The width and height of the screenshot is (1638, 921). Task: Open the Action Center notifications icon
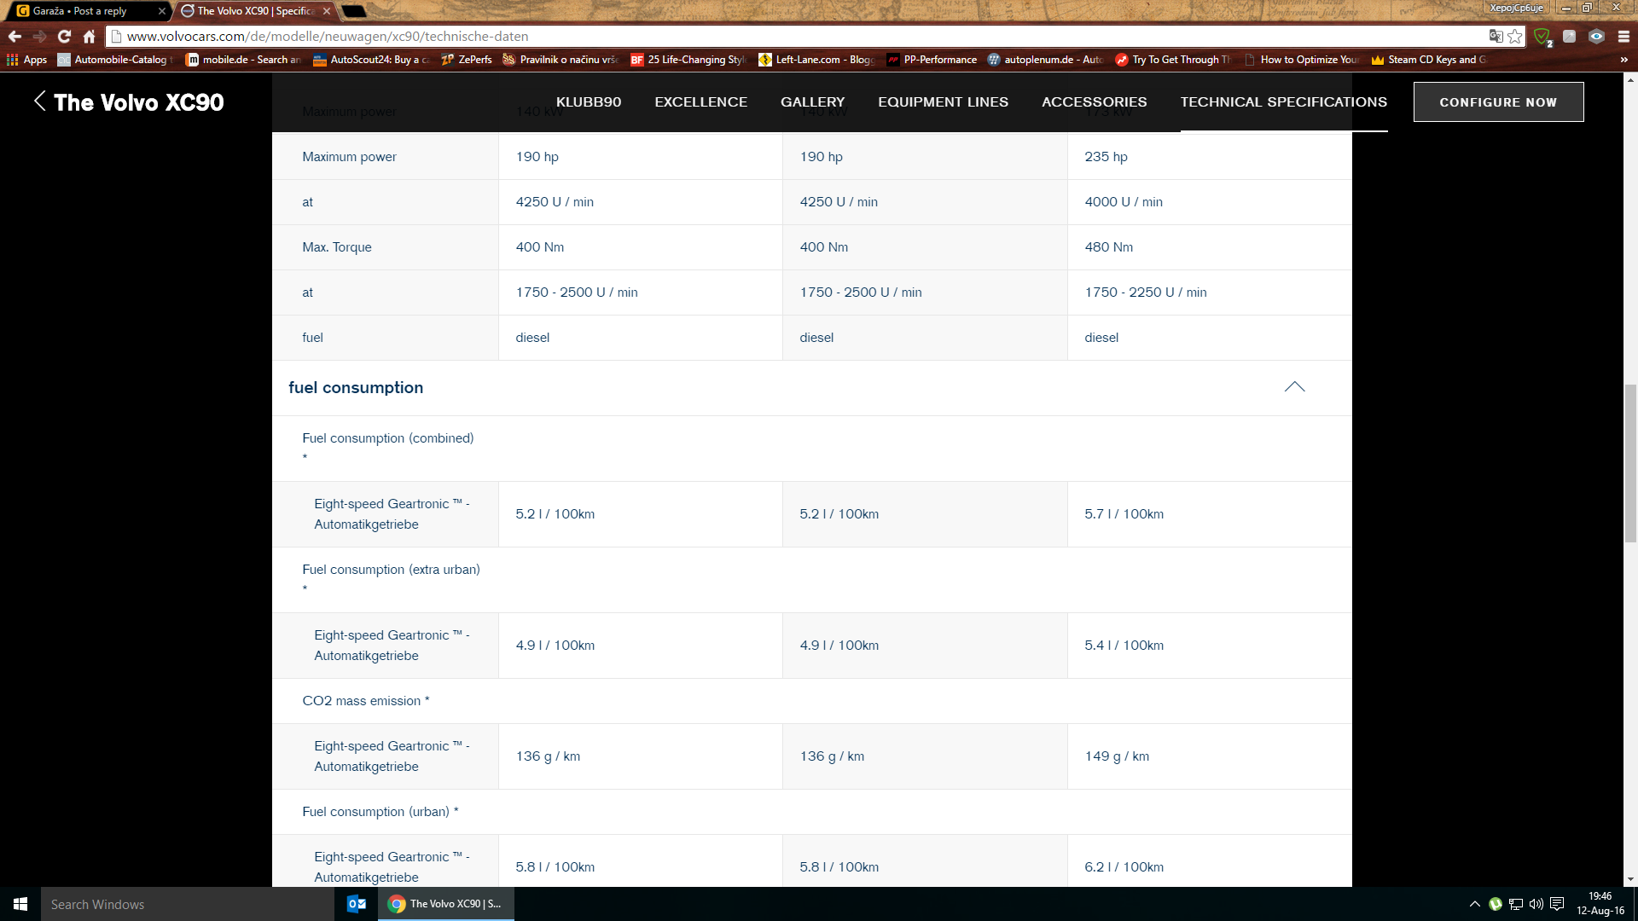tap(1557, 904)
